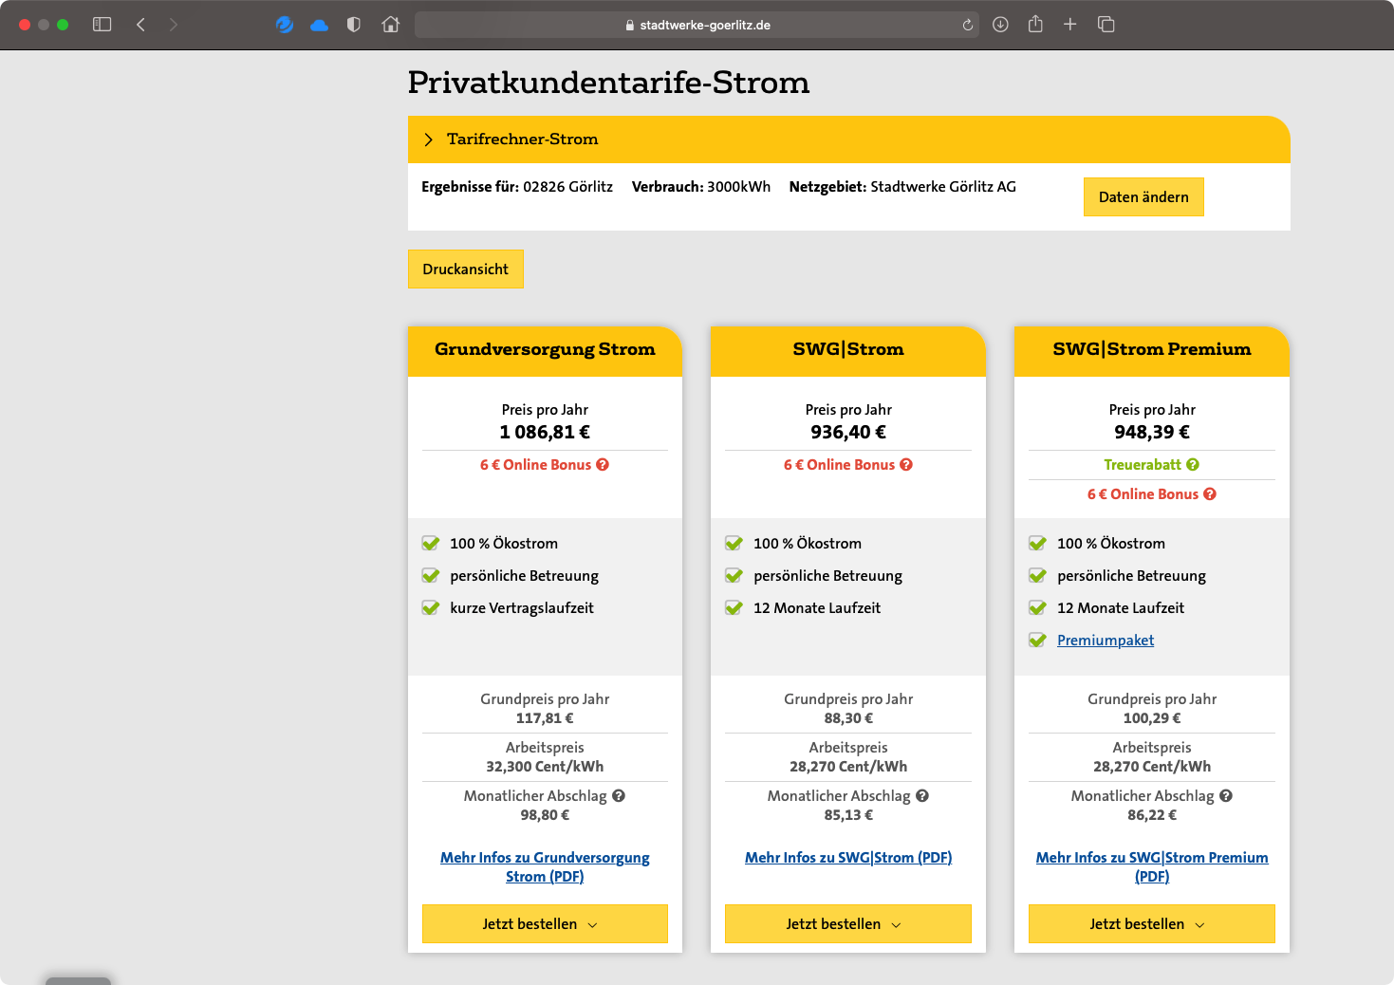Open the privacy shield icon
Image resolution: width=1394 pixels, height=985 pixels.
tap(354, 25)
